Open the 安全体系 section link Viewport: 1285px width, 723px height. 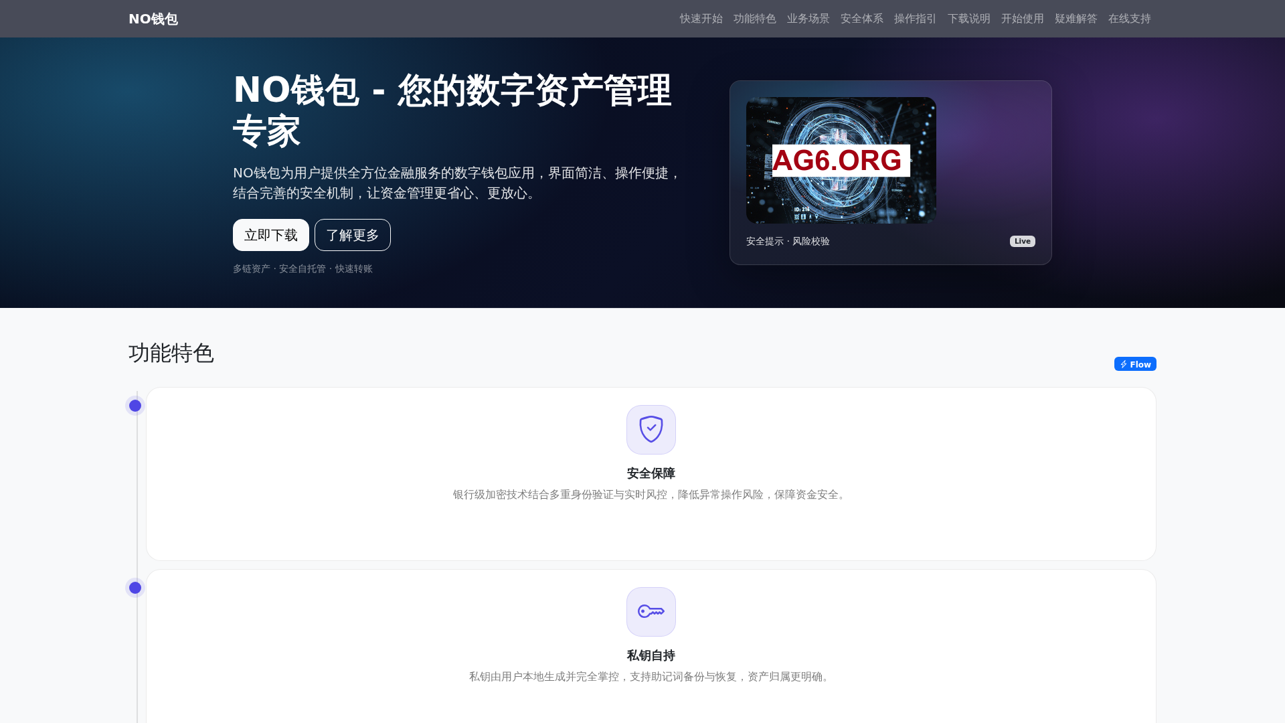click(x=862, y=19)
